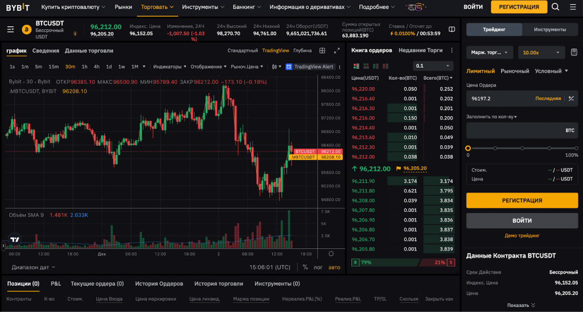Click Показать to expand contract data
This screenshot has height=312, width=583.
point(521,305)
